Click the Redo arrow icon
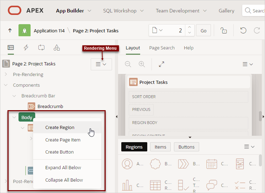Image resolution: width=265 pixels, height=193 pixels. (257, 31)
